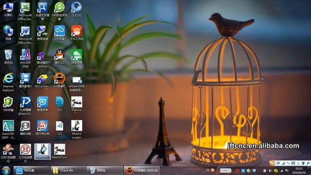
Task: Launch the 360杀毒 antivirus shortcut
Action: click(x=8, y=104)
